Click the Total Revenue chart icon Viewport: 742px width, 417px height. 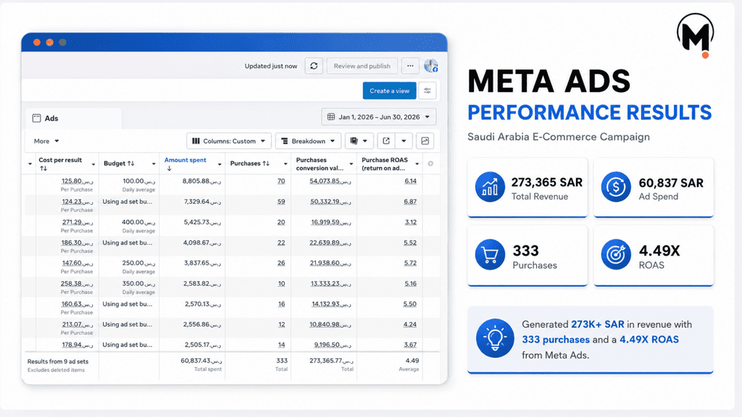(490, 187)
